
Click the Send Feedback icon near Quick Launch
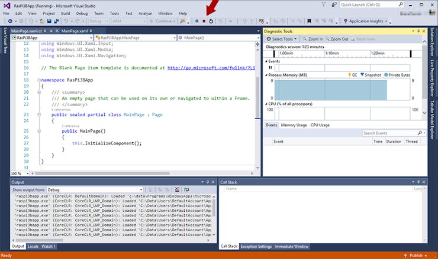tap(334, 5)
